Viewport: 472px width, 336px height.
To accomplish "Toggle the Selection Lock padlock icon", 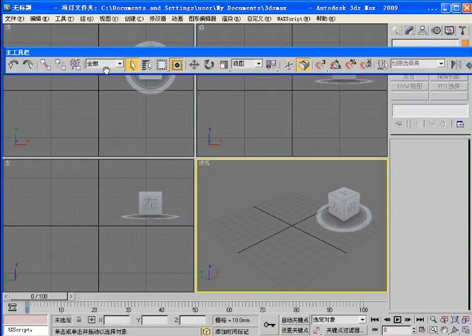I will click(x=79, y=320).
